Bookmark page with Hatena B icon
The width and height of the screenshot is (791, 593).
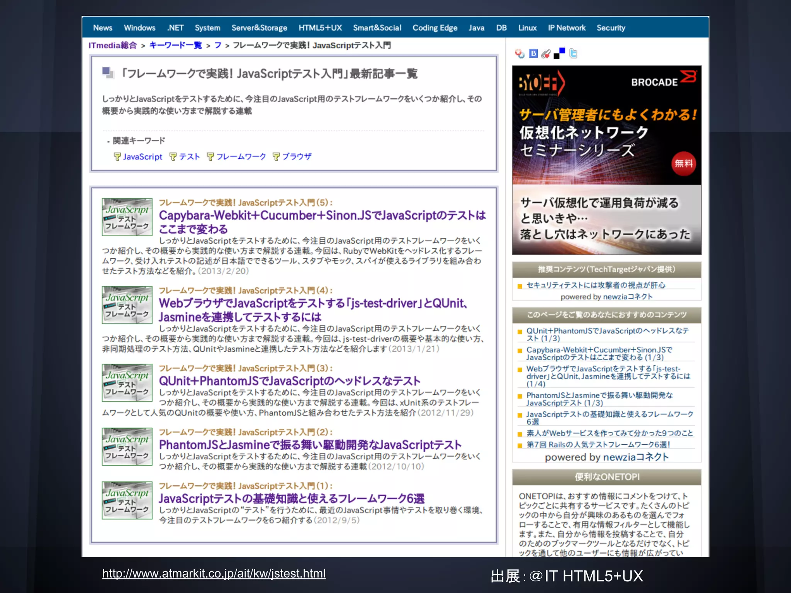(533, 54)
